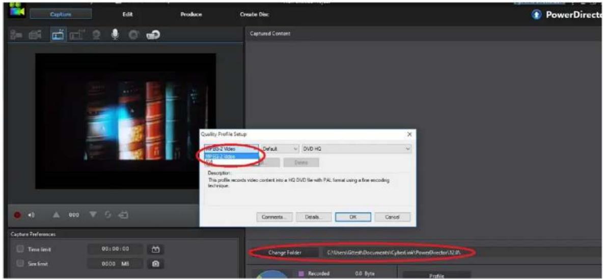
Task: Click the camera snapshot icon
Action: (x=156, y=264)
